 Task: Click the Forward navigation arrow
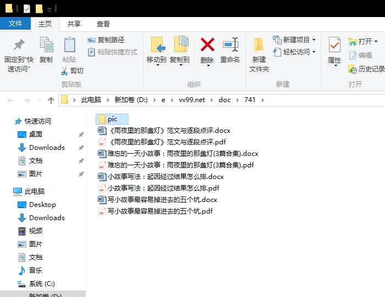[x=26, y=100]
